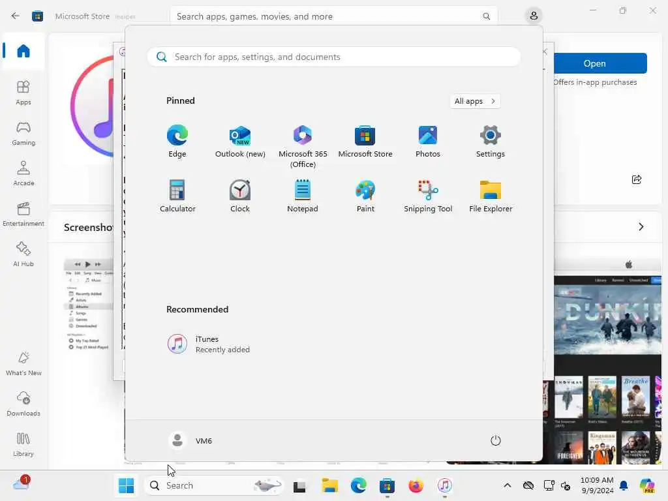Launch the Paint app
This screenshot has height=501, width=668.
(x=365, y=196)
